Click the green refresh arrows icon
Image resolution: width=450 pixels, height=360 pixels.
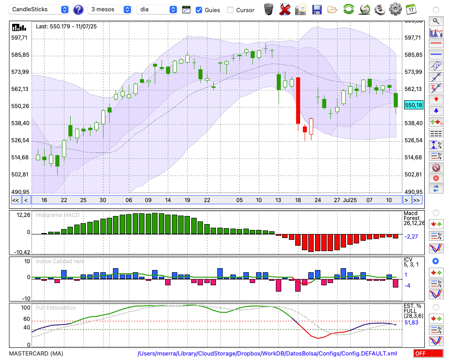point(348,9)
